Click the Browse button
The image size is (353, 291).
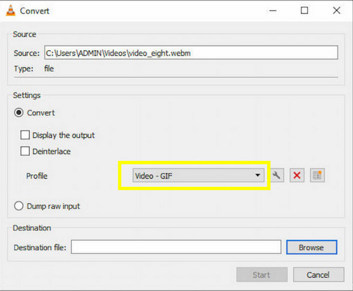coord(312,247)
